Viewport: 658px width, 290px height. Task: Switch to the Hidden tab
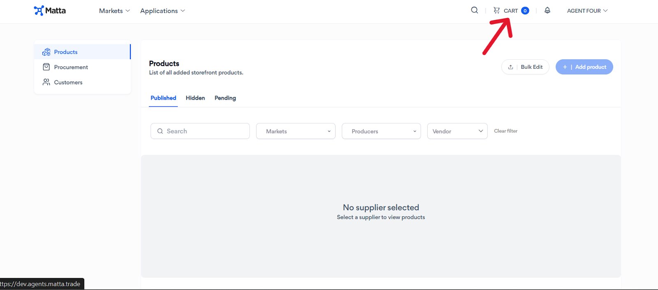click(x=195, y=98)
